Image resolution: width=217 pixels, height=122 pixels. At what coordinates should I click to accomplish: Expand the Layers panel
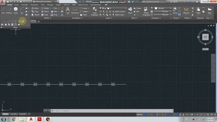click(x=109, y=18)
